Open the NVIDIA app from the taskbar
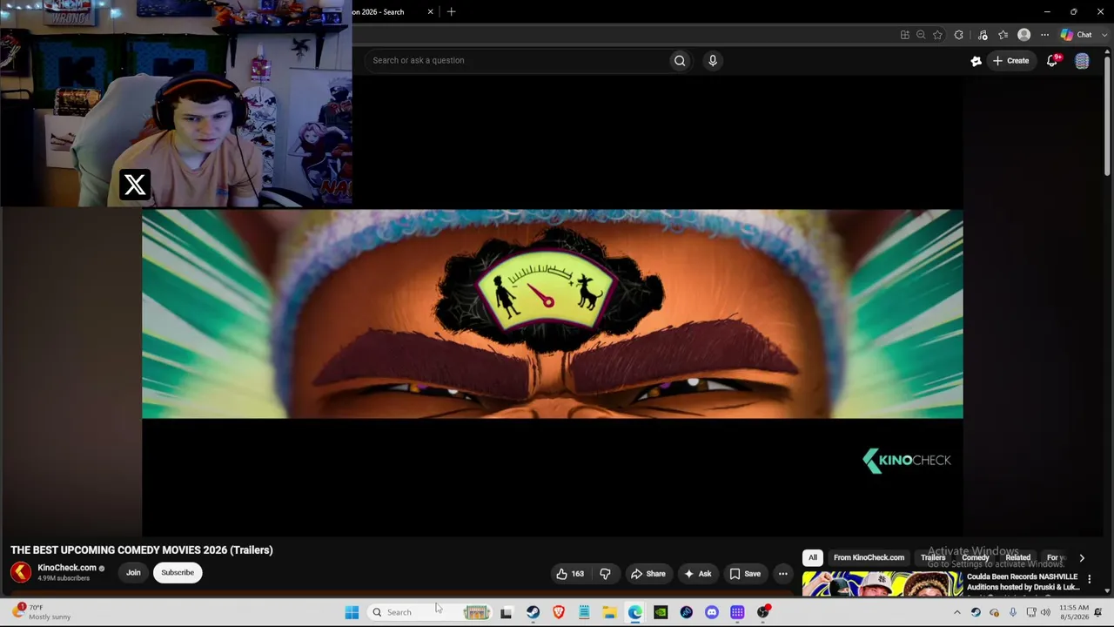The height and width of the screenshot is (627, 1114). (x=661, y=612)
